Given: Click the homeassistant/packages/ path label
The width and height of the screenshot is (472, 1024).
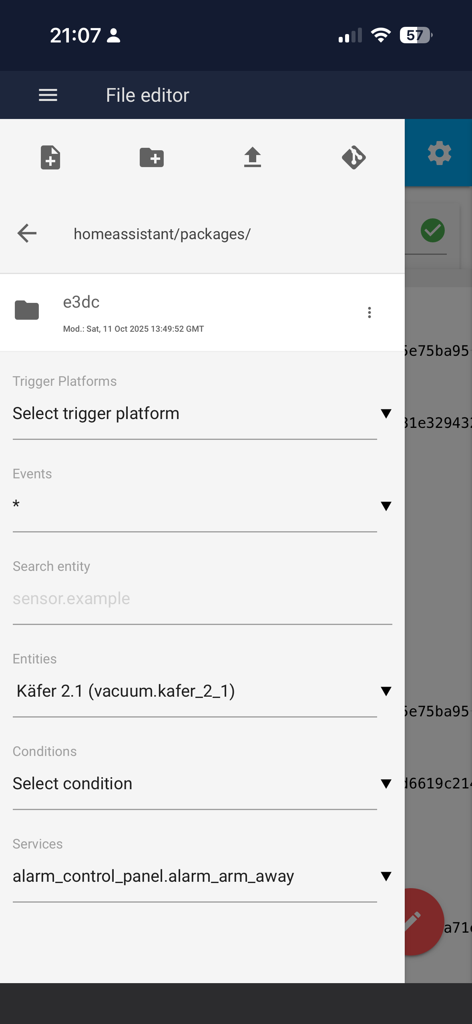Looking at the screenshot, I should (x=162, y=234).
